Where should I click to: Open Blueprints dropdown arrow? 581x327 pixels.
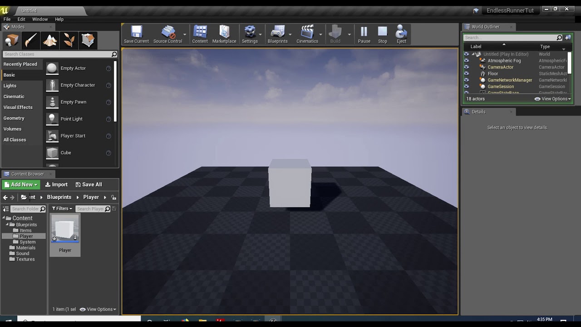point(290,35)
